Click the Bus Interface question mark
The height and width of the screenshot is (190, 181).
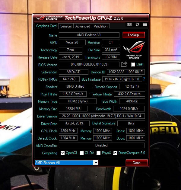(144, 79)
